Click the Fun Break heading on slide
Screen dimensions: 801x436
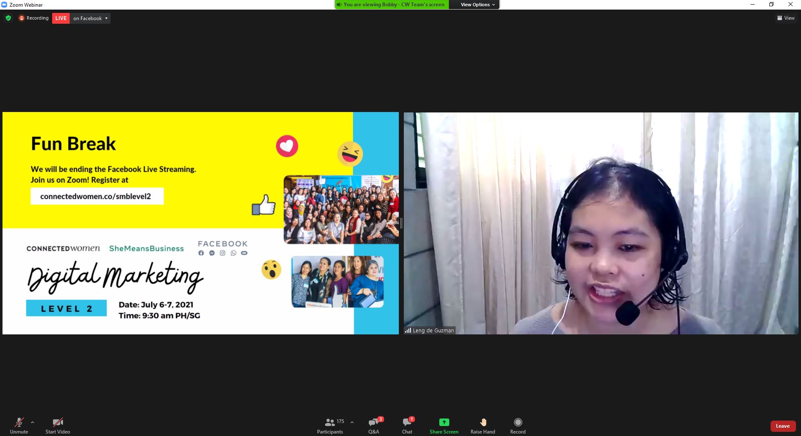tap(73, 144)
